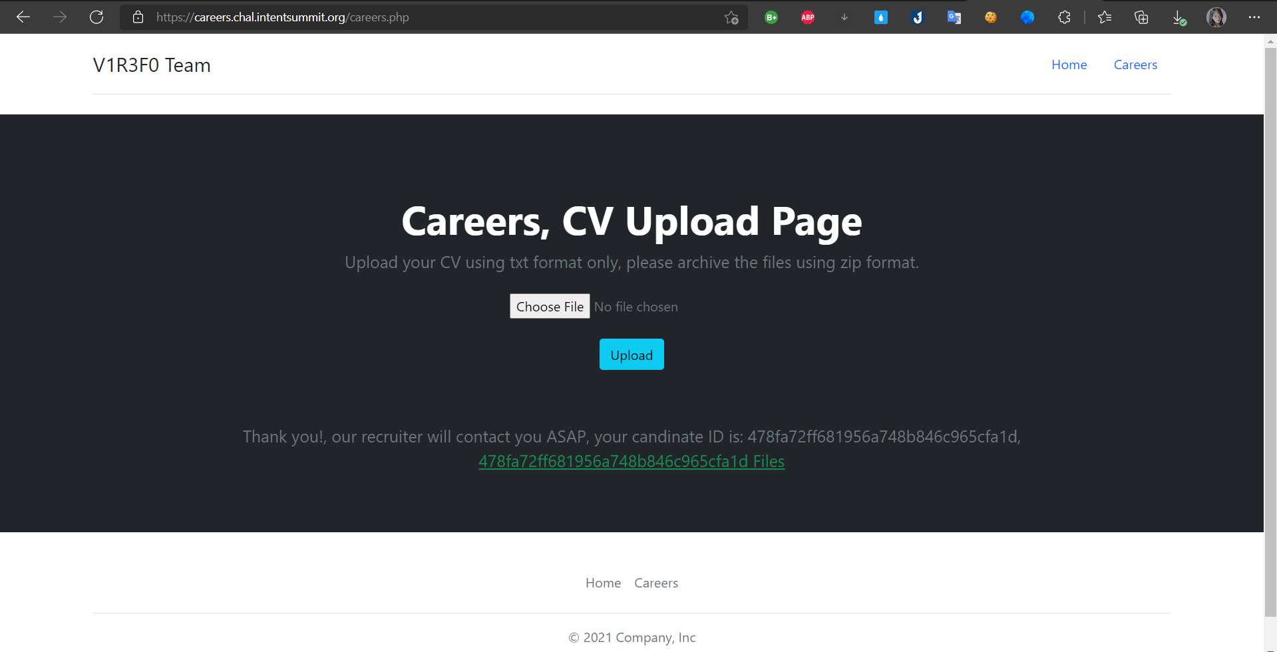Open the Favorites list icon
This screenshot has width=1277, height=652.
(x=1105, y=17)
